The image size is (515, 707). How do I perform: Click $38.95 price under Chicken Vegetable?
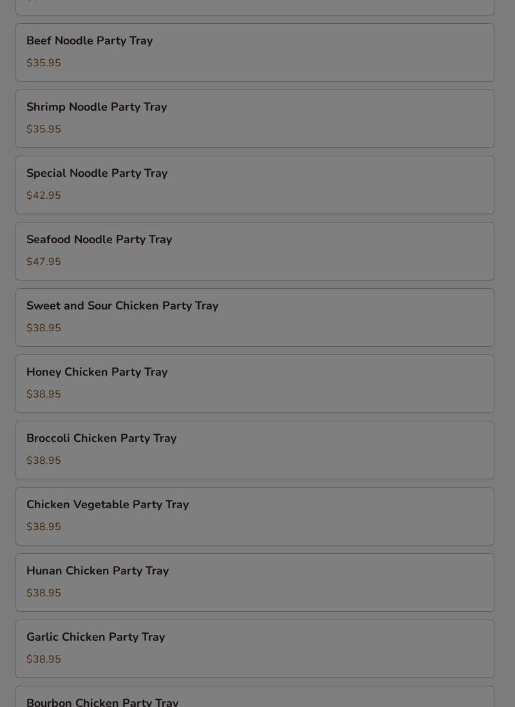point(44,527)
